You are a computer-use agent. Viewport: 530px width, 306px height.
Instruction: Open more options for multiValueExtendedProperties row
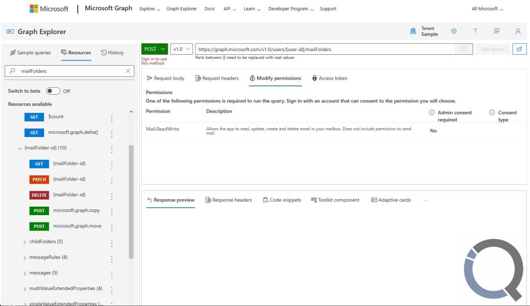point(112,290)
